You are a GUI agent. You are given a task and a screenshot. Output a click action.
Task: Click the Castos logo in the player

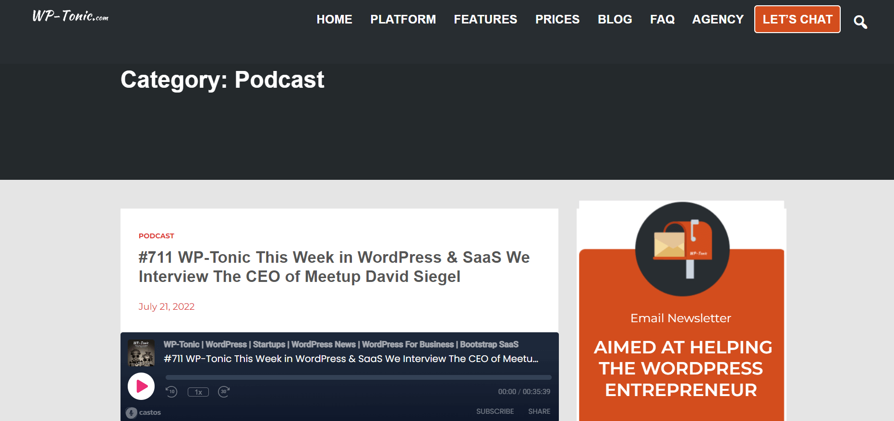(x=144, y=412)
